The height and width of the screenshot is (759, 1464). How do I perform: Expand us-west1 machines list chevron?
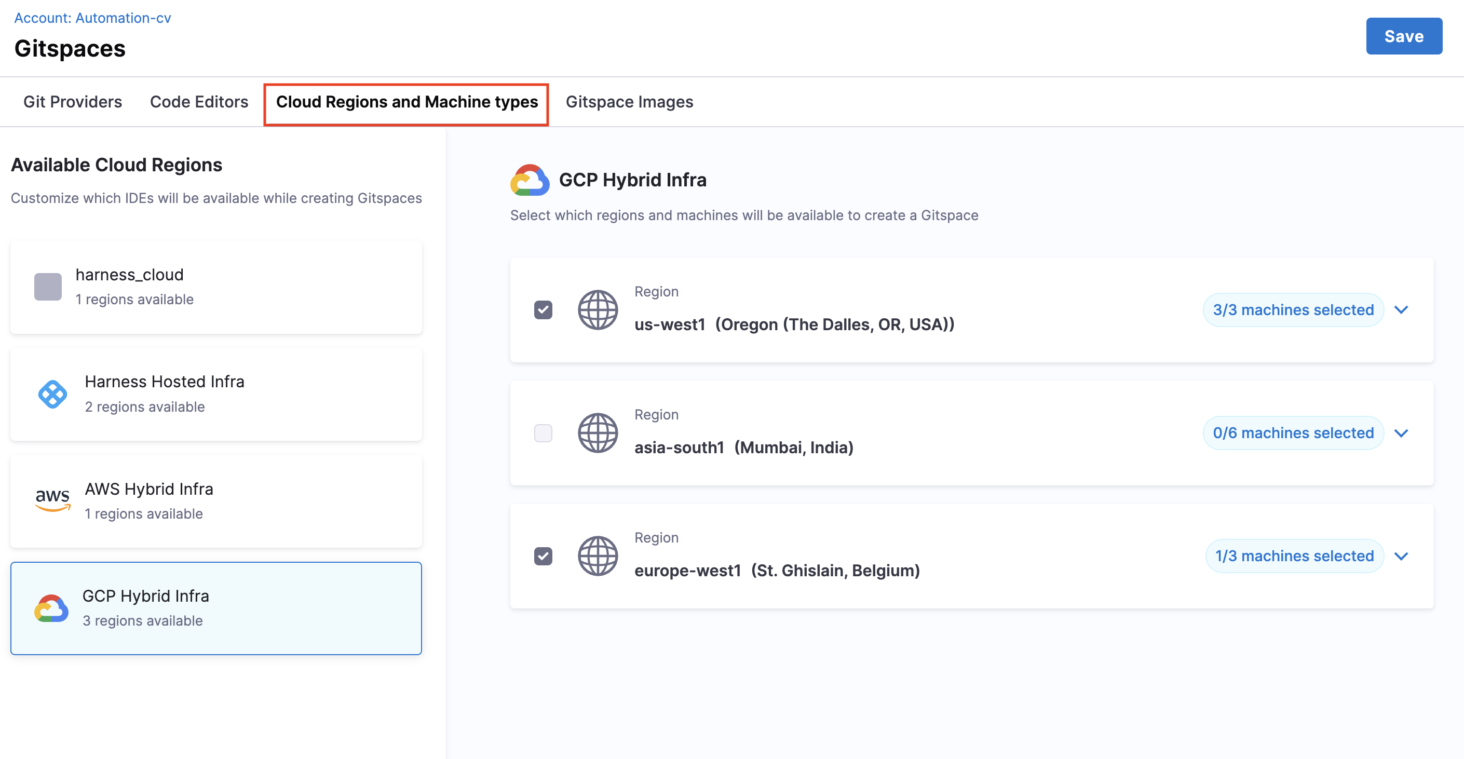pyautogui.click(x=1402, y=309)
